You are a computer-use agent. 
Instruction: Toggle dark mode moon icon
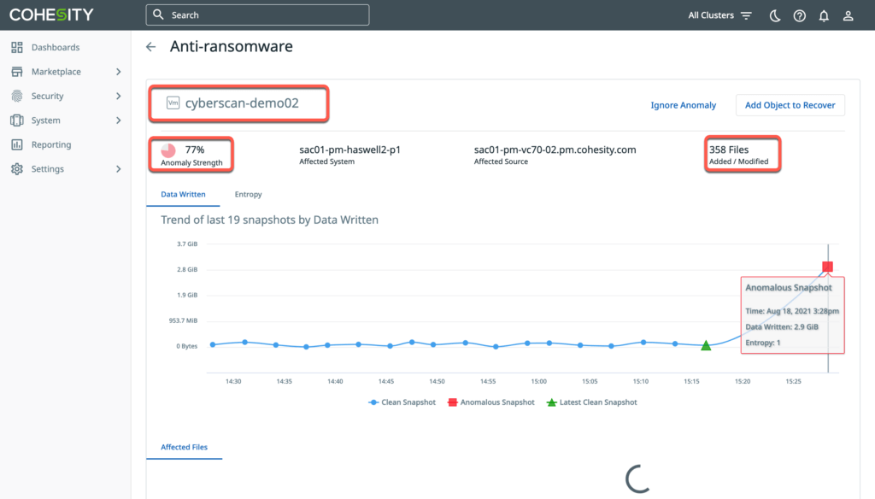click(775, 15)
